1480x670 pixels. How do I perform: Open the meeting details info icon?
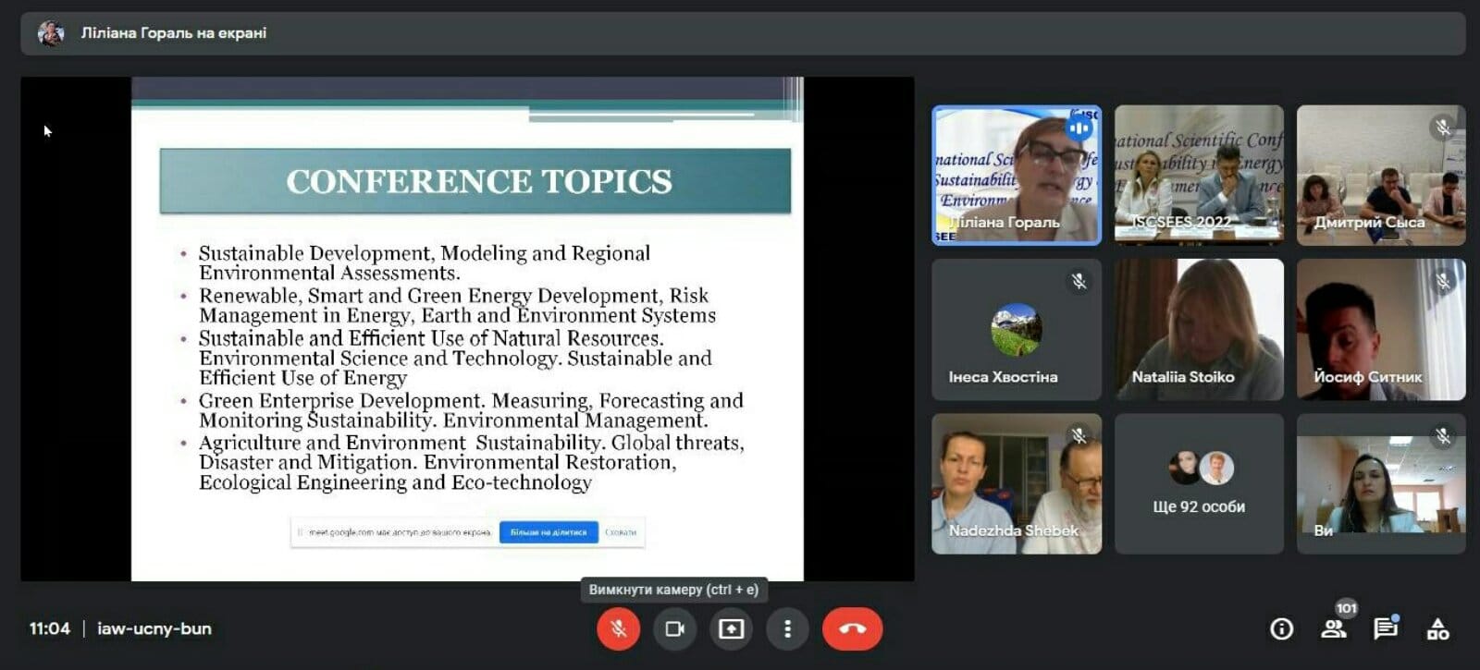pyautogui.click(x=1281, y=629)
